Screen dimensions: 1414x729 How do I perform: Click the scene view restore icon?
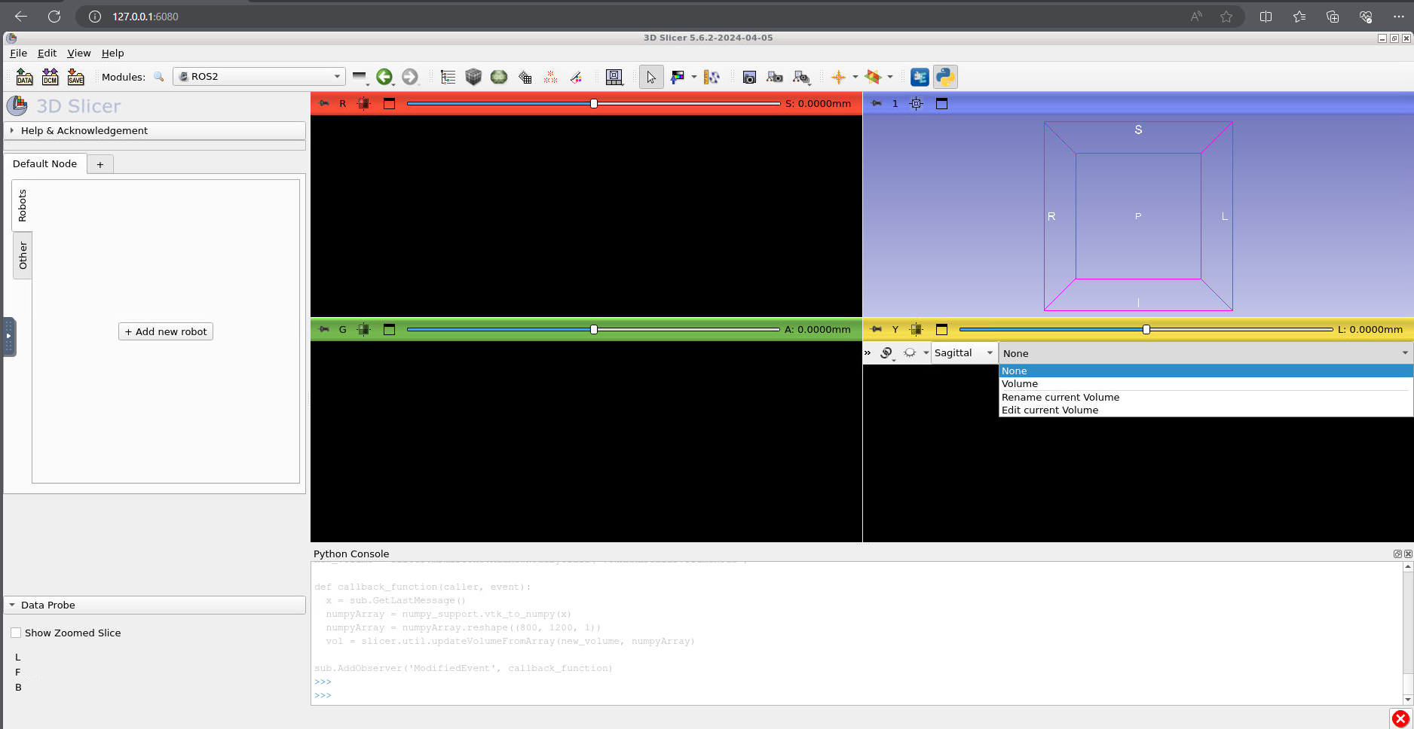[x=801, y=77]
